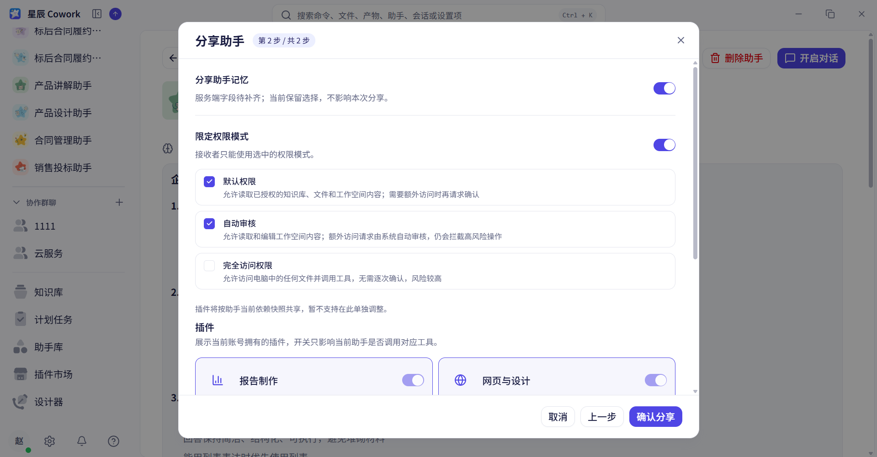Click the 赵 user avatar
The width and height of the screenshot is (877, 457).
19,441
